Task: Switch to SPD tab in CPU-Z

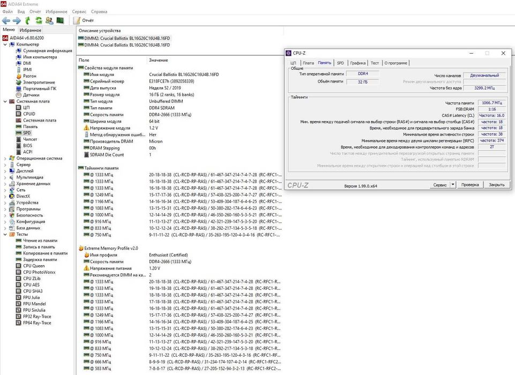Action: tap(340, 63)
